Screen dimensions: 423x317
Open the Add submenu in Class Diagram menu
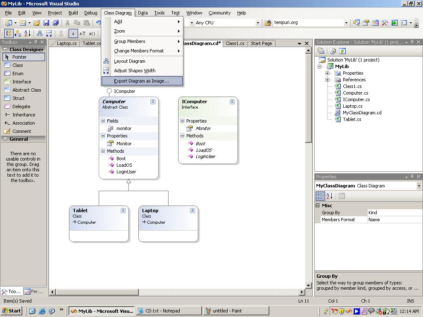point(142,21)
